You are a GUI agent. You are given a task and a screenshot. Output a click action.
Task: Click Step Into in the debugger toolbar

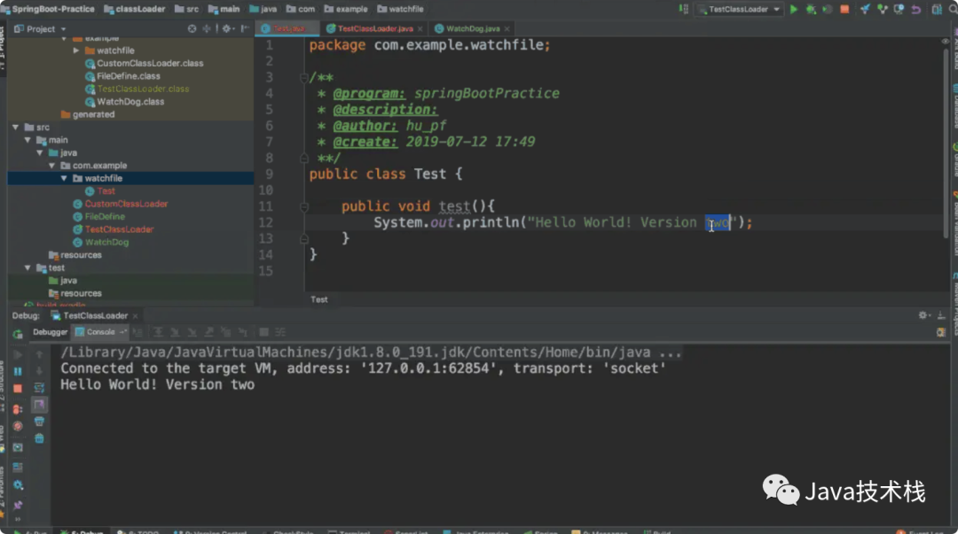175,332
